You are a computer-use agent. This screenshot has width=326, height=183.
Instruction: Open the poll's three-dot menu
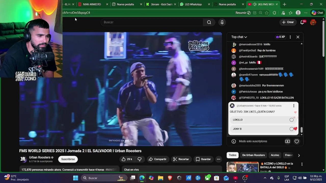[294, 106]
